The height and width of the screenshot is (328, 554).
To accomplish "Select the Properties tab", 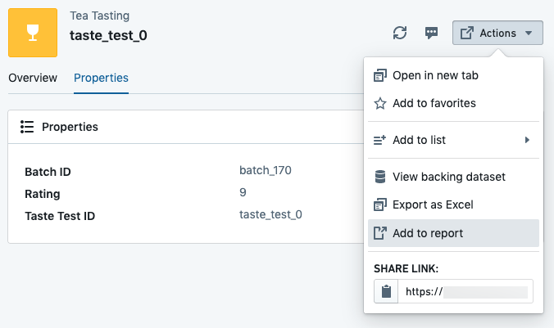I will click(101, 78).
